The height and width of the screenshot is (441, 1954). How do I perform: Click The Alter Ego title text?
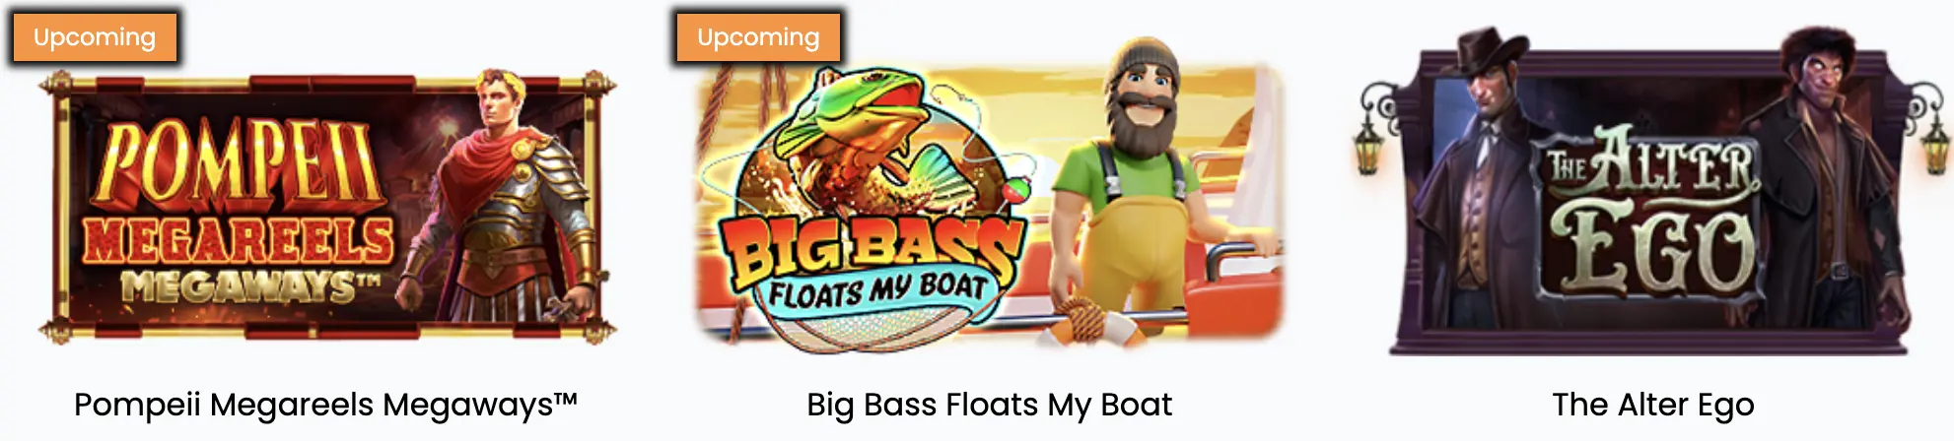[1653, 405]
